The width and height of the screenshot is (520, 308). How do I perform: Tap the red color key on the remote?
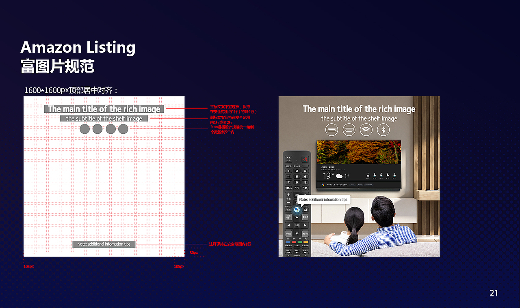point(294,242)
